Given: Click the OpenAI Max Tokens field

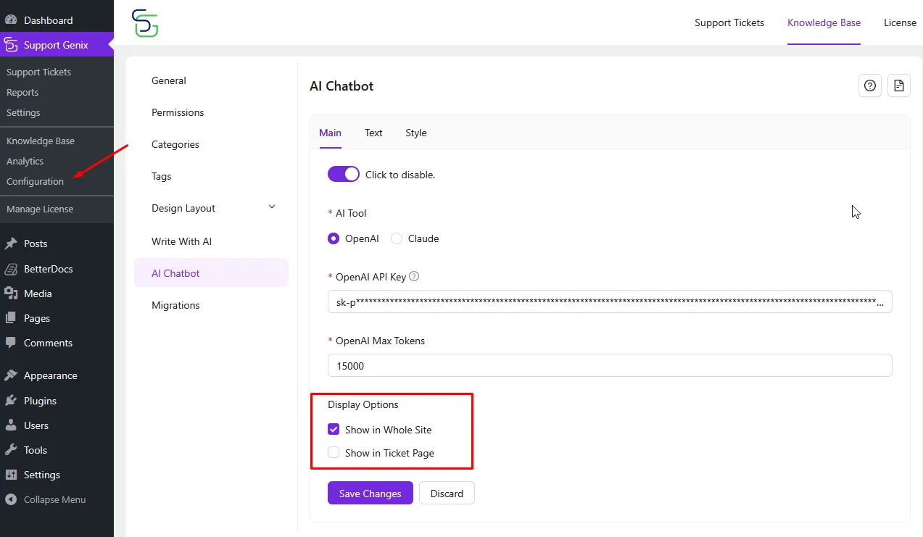Looking at the screenshot, I should tap(609, 366).
